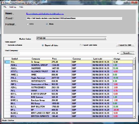Click the scroll up arrow of the grid
This screenshot has width=139, height=124.
tap(134, 58)
